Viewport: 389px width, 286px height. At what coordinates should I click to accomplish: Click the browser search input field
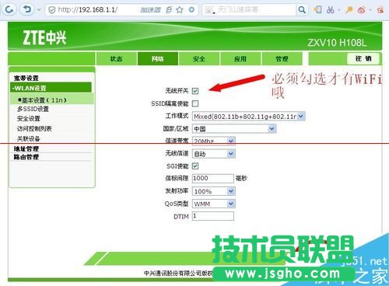click(249, 10)
